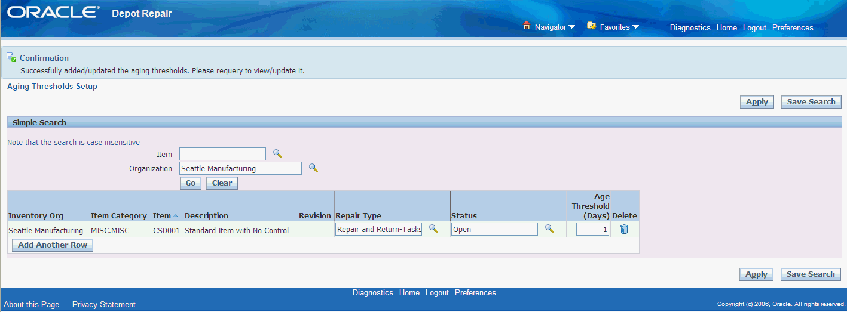Click the bottom Apply button
Viewport: 847px width, 312px height.
[757, 274]
